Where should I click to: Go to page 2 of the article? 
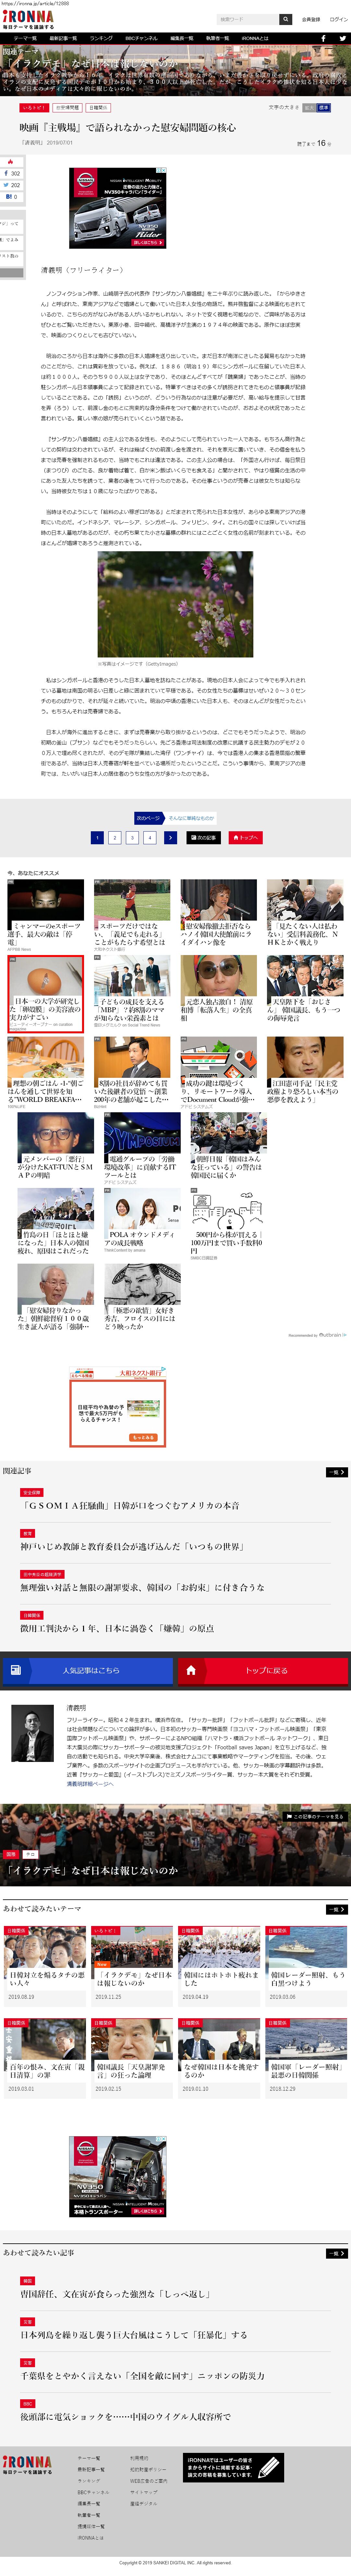(x=115, y=838)
